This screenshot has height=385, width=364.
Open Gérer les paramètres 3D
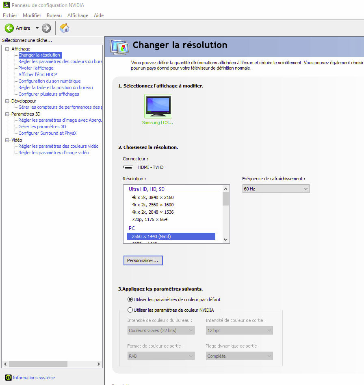pyautogui.click(x=42, y=127)
